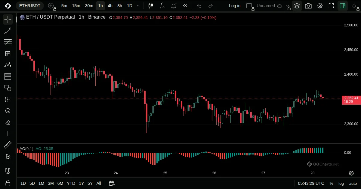
Task: Open the candlestick chart style menu
Action: click(151, 6)
